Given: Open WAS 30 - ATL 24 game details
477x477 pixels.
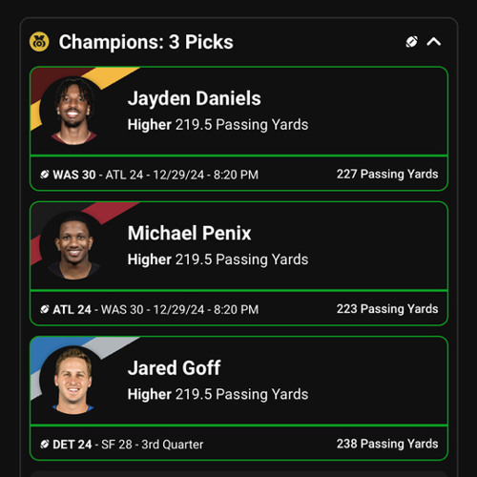Looking at the screenshot, I should tap(156, 175).
